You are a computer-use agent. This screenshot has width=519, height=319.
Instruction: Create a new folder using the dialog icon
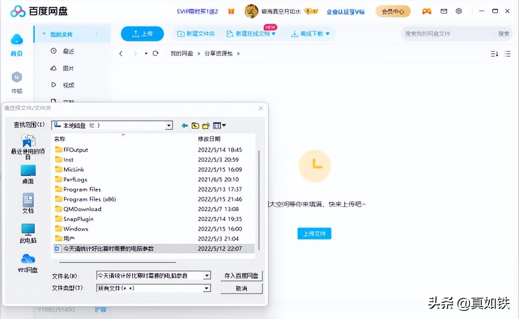click(x=206, y=125)
